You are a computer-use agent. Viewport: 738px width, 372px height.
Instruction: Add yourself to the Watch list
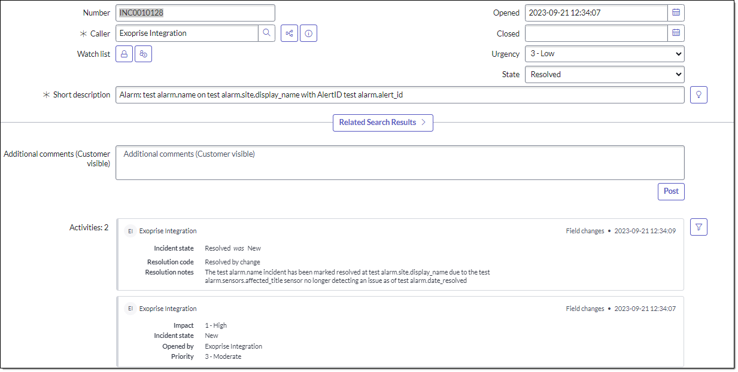[x=143, y=53]
